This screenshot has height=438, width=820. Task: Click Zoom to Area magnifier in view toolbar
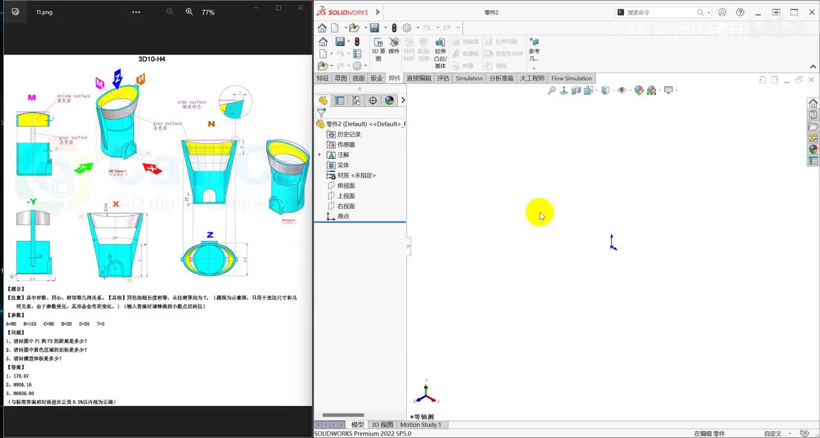point(552,90)
